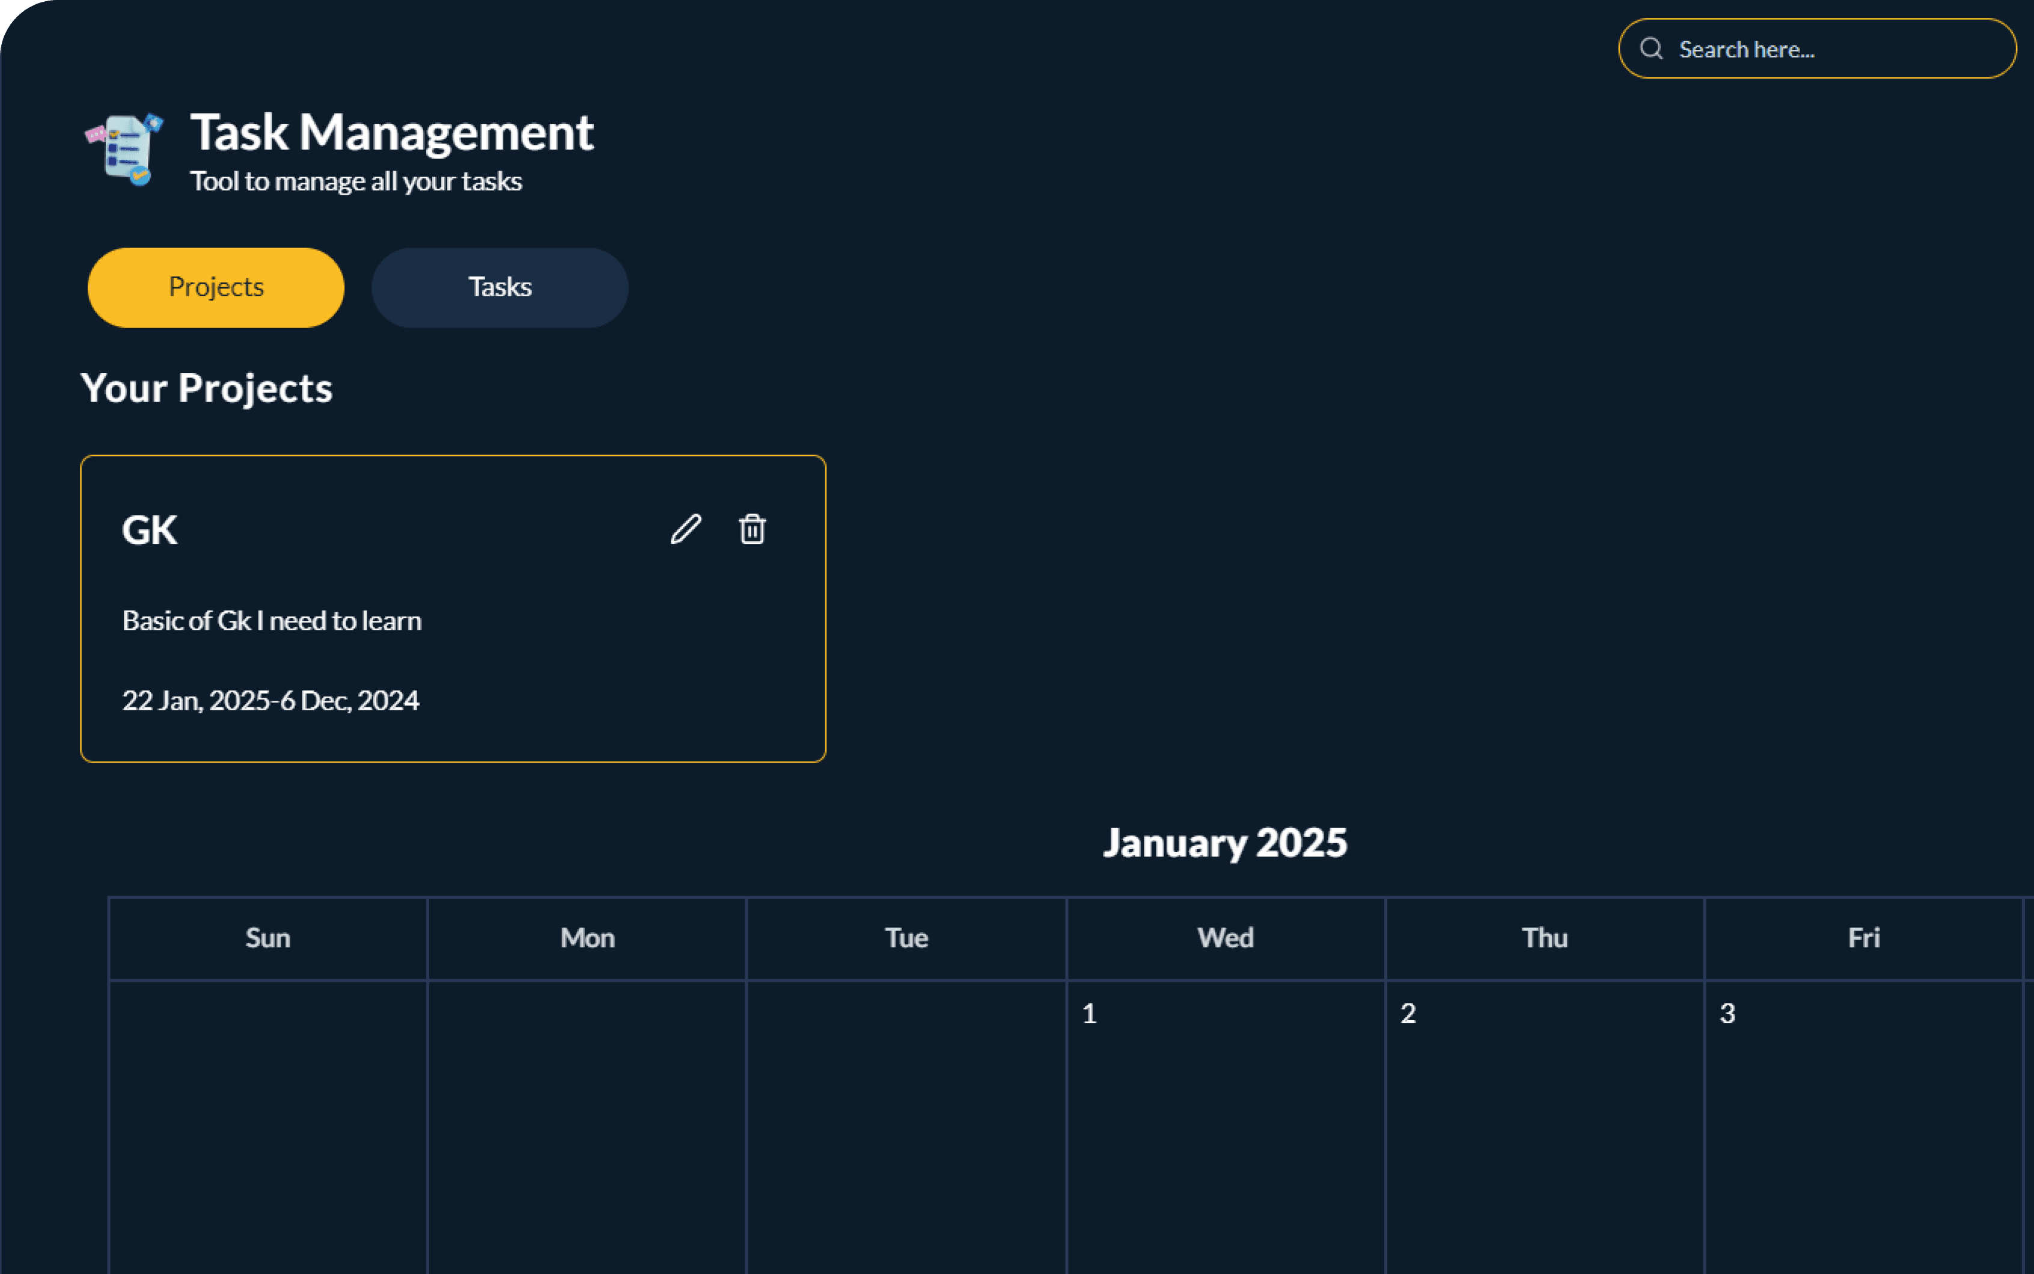Enable Tasks toggle button

(x=499, y=286)
